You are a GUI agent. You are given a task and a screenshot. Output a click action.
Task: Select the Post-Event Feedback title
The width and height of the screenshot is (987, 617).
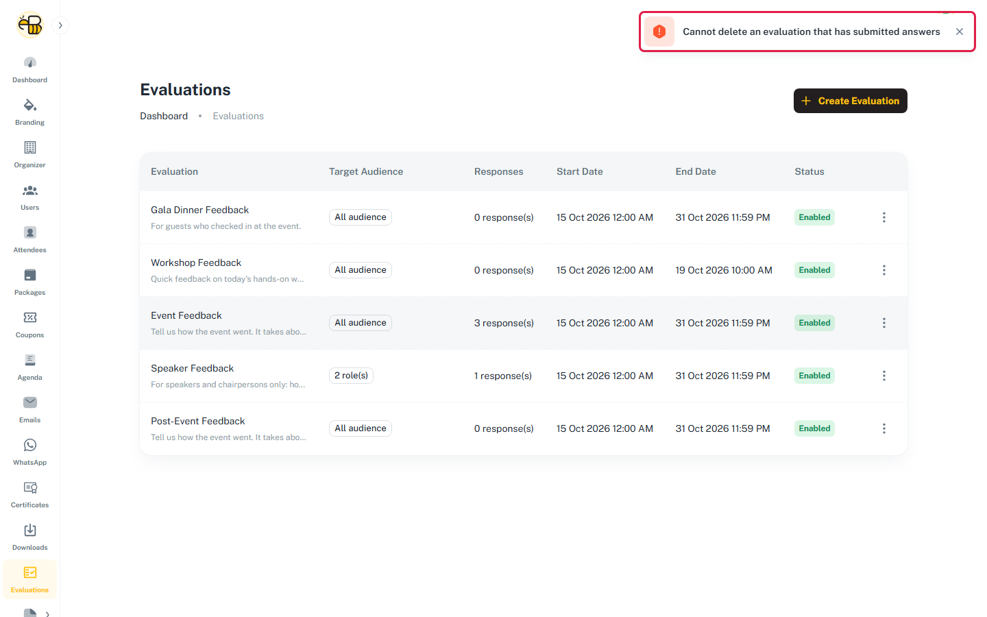pos(197,421)
